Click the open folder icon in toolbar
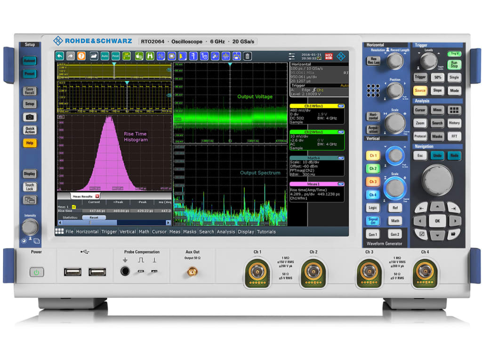The image size is (482, 361). 94,56
